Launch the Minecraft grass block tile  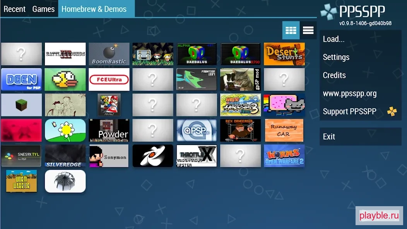(x=21, y=105)
